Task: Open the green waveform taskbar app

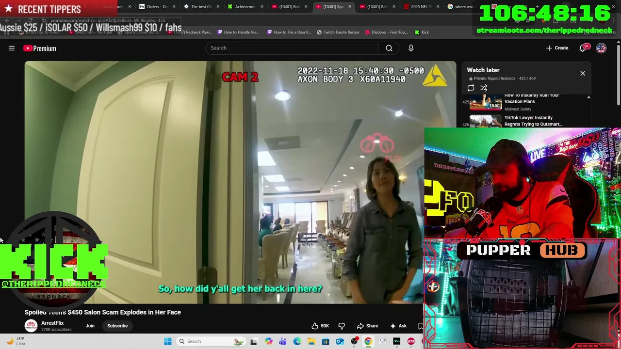Action: 397,341
